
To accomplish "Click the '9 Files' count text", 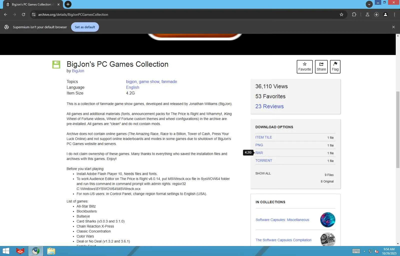I will (329, 175).
